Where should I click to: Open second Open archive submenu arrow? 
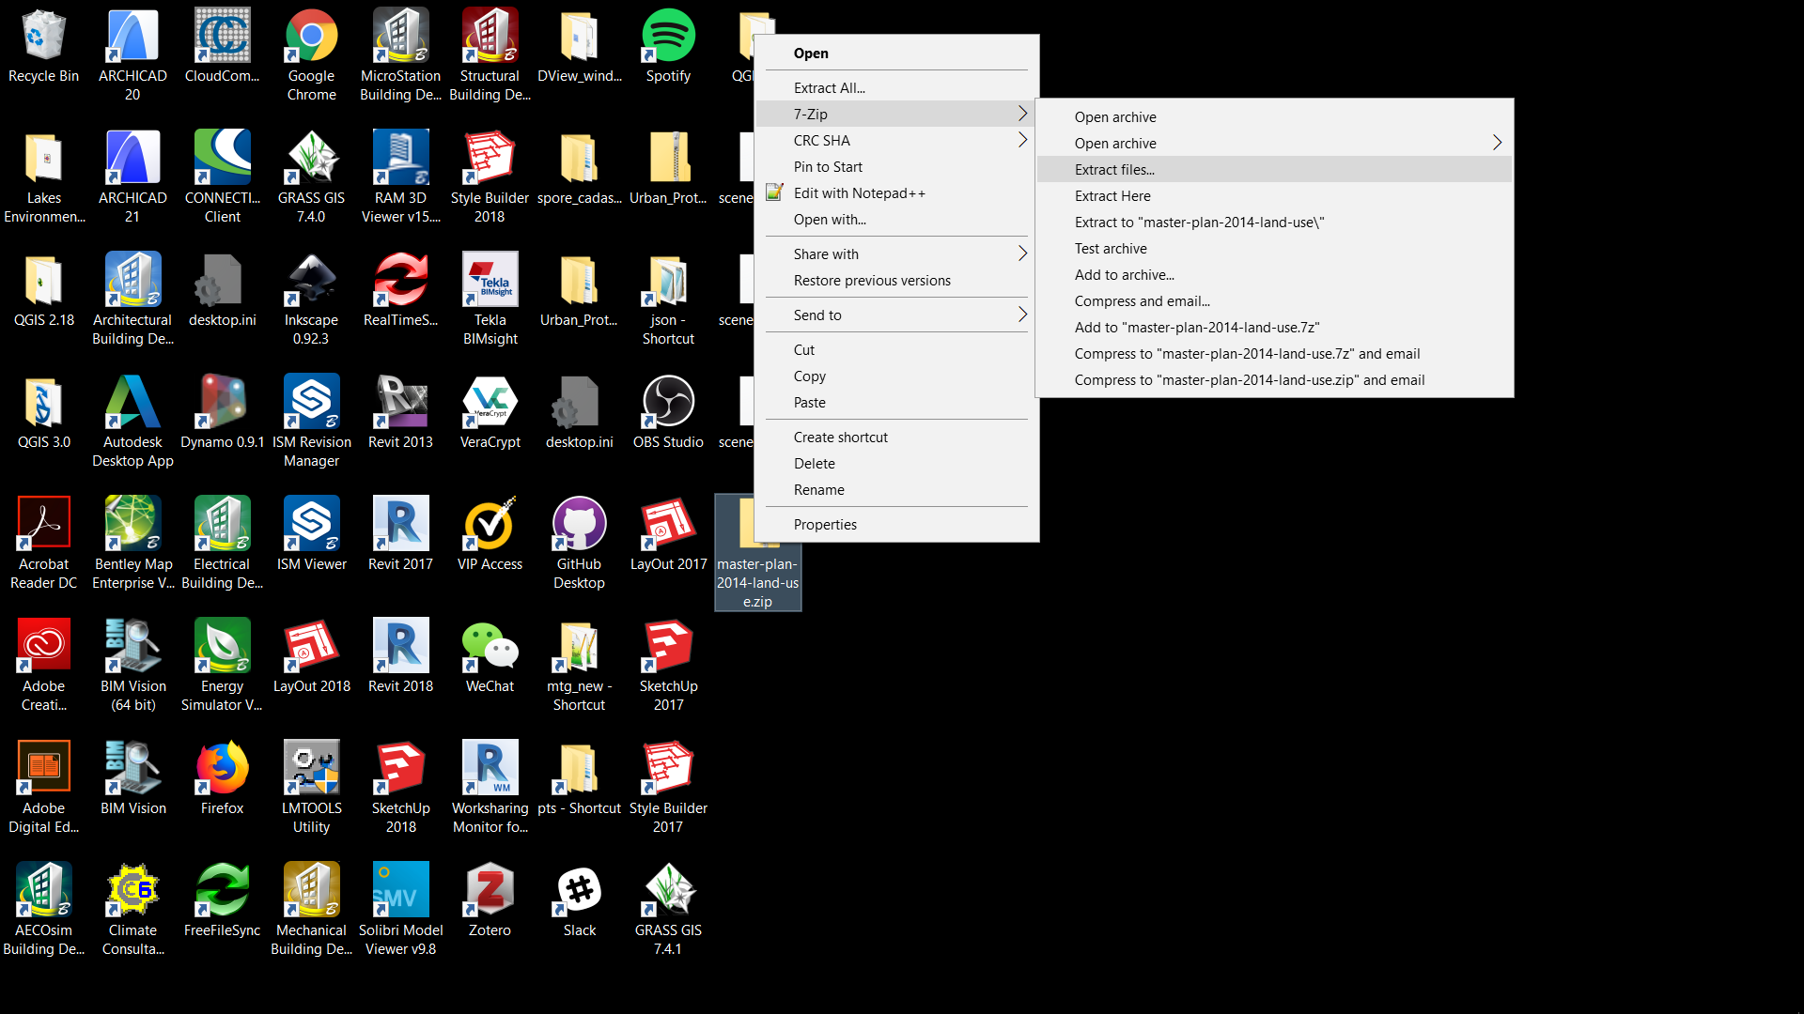[x=1497, y=144]
